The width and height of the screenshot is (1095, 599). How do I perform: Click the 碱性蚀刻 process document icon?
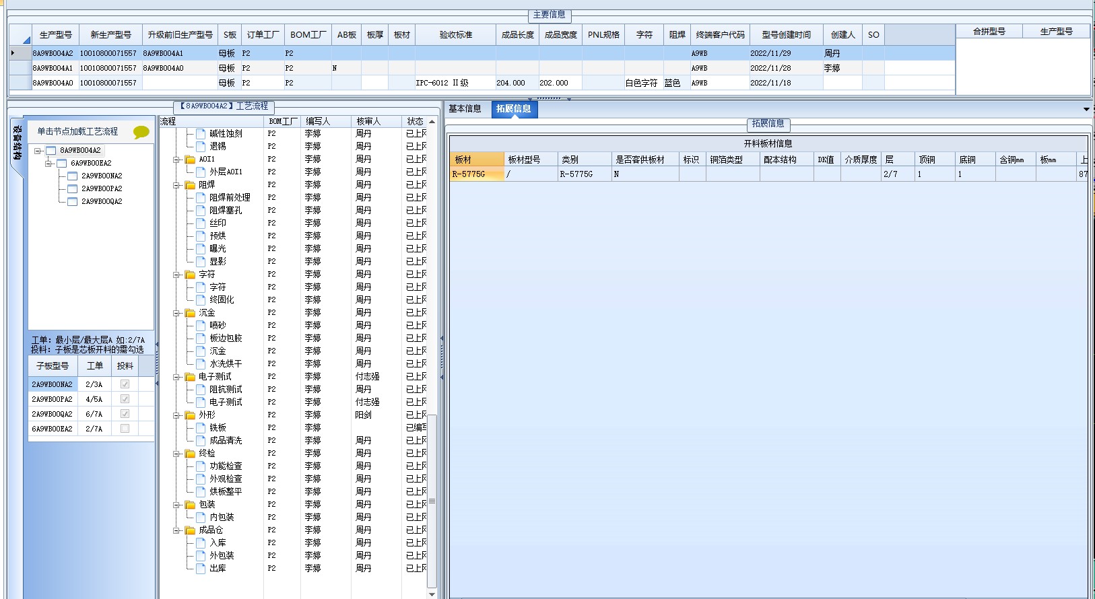coord(201,133)
